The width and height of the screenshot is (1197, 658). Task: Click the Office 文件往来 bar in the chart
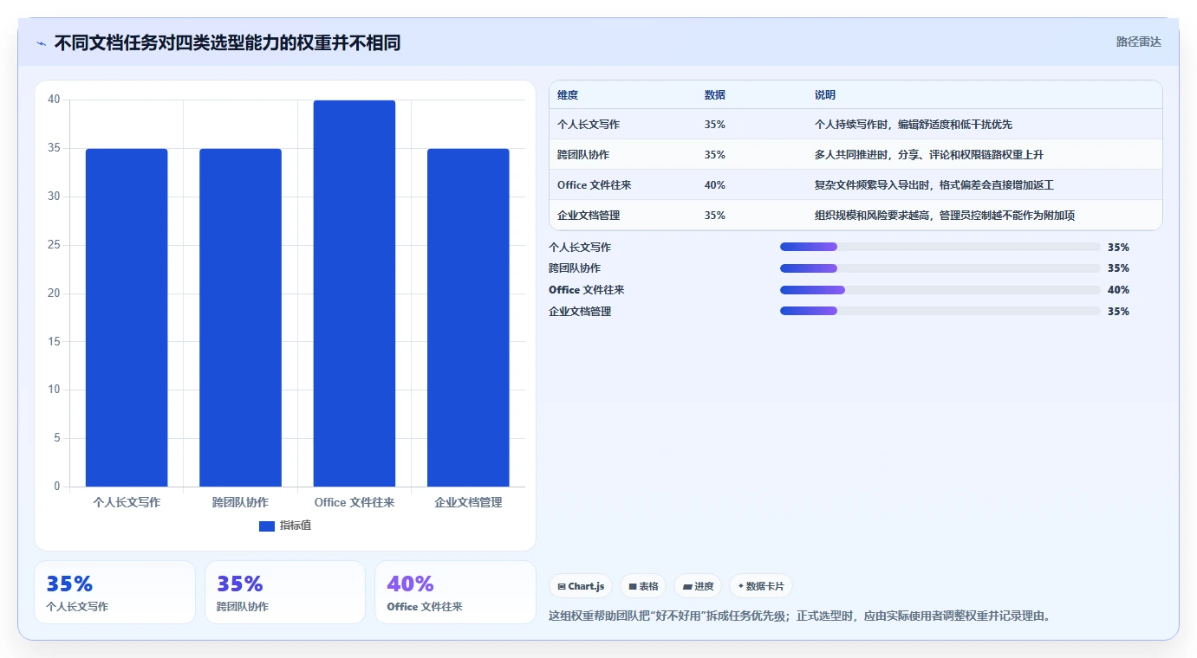[355, 294]
